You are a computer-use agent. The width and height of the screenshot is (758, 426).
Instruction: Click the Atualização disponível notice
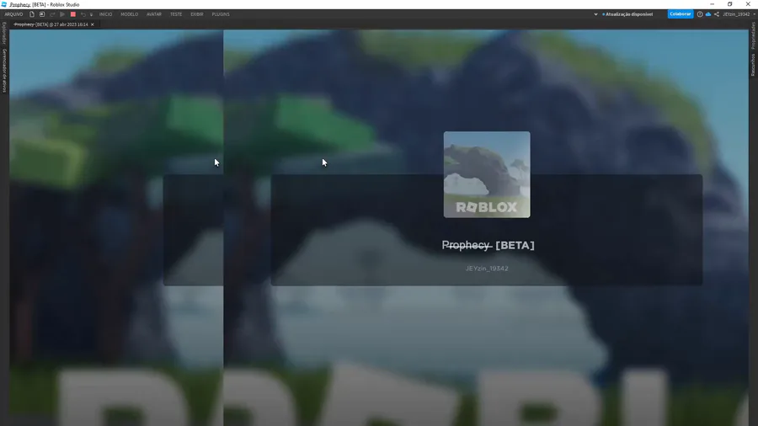(x=627, y=14)
